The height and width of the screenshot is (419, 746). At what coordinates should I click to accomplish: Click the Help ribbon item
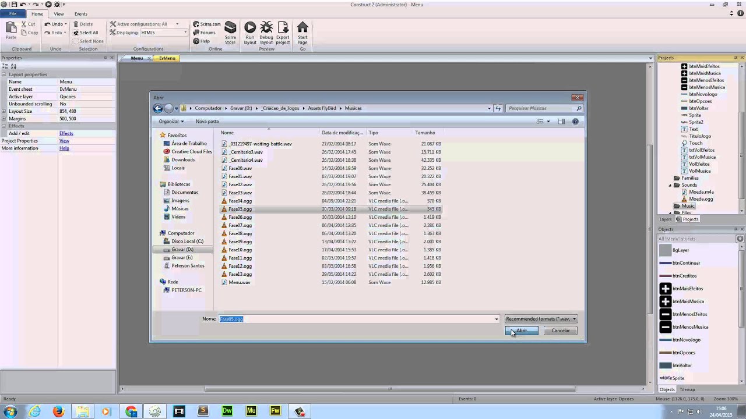pos(202,41)
